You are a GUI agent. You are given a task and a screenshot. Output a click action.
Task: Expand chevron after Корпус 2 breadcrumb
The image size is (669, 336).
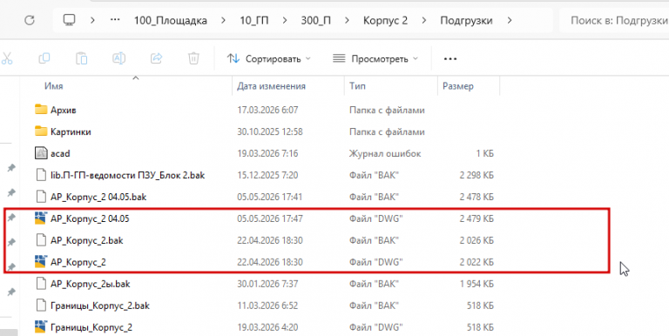point(423,20)
